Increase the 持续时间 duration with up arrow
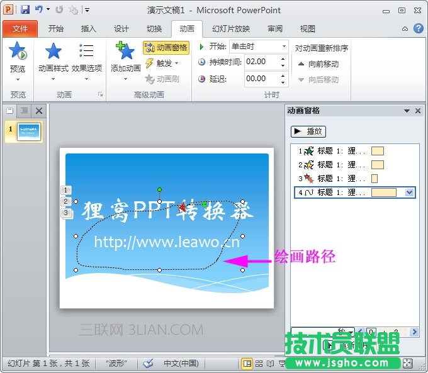This screenshot has height=373, width=428. (x=283, y=58)
